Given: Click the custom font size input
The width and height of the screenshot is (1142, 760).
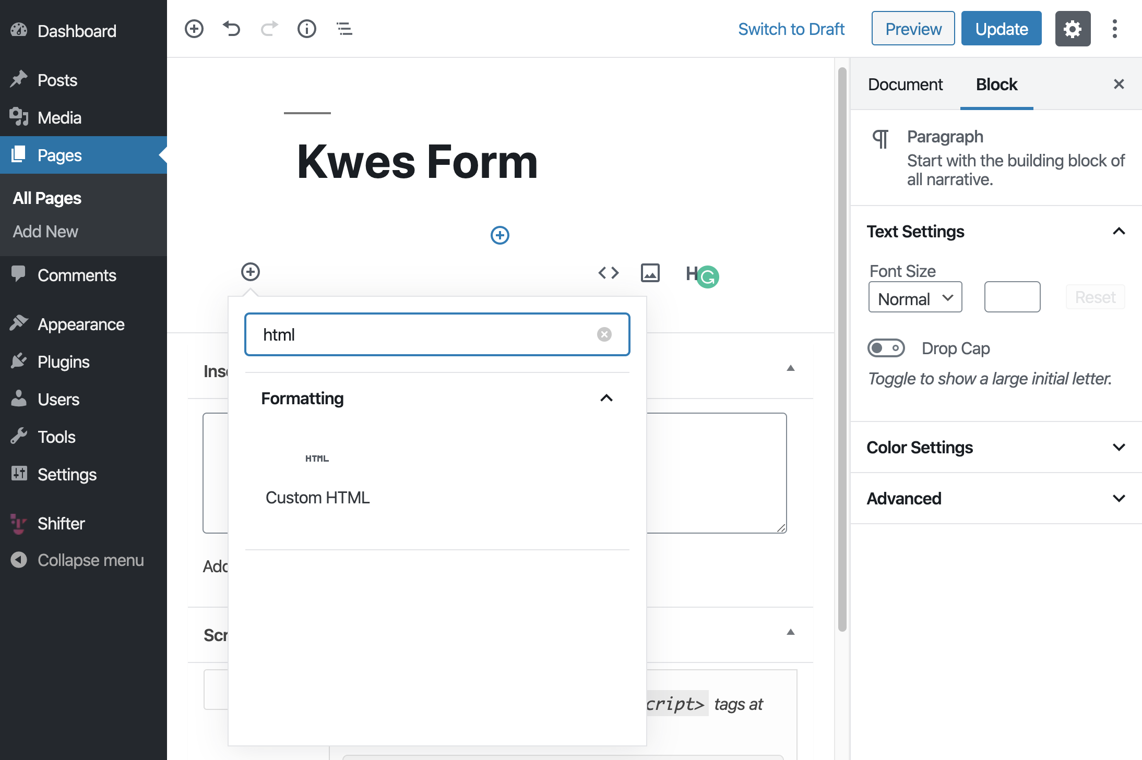Looking at the screenshot, I should pos(1013,297).
